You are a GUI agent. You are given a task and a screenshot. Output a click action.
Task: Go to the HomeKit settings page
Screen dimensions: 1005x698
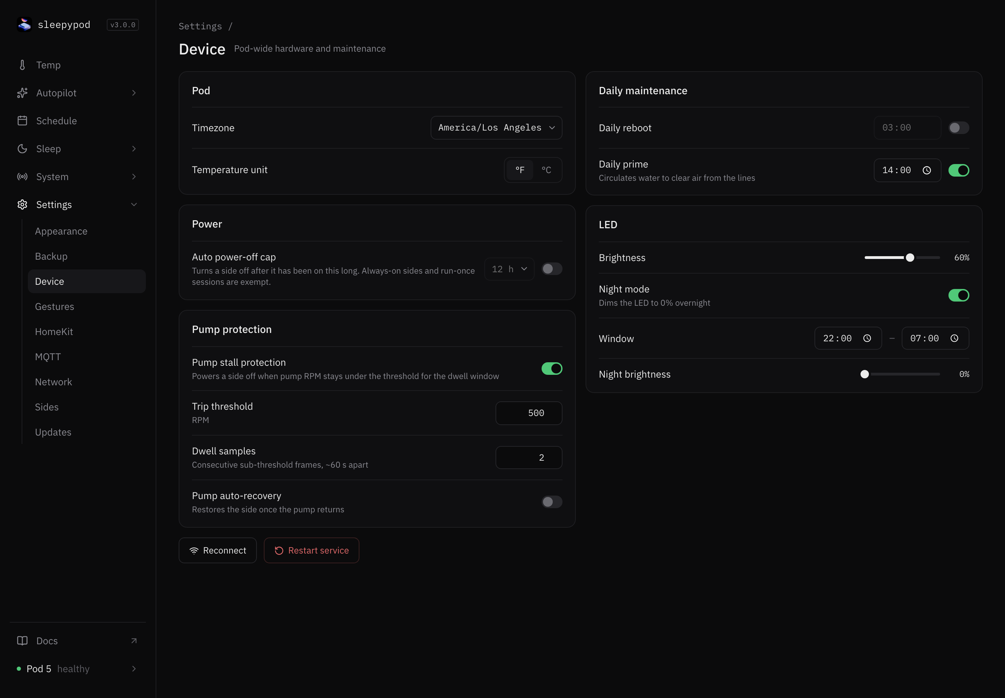tap(87, 332)
